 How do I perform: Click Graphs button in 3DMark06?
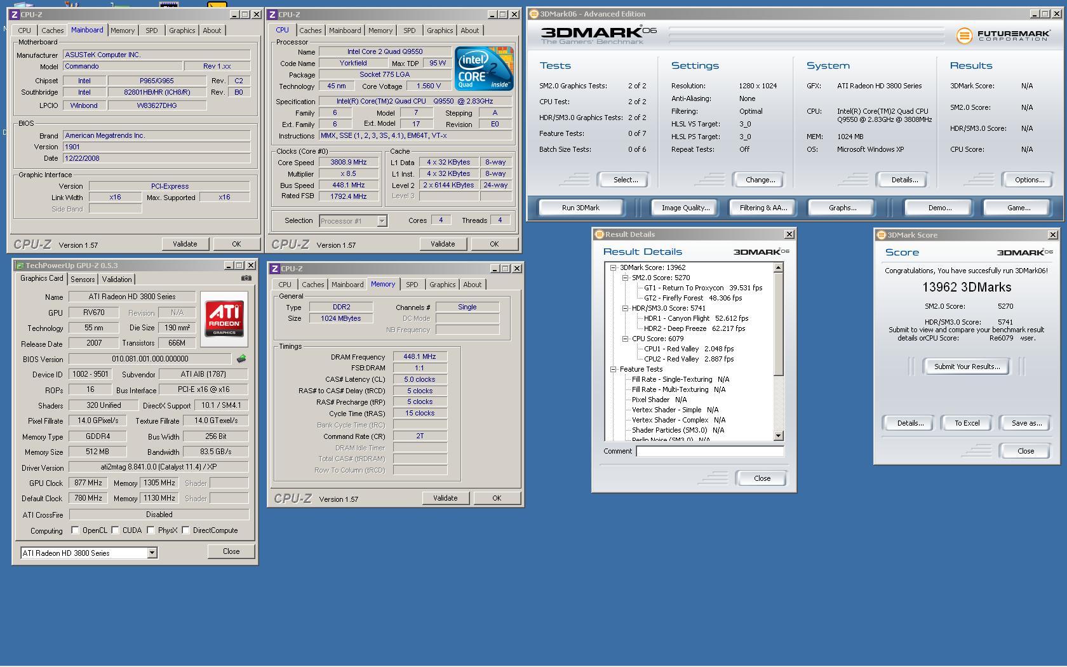coord(842,208)
